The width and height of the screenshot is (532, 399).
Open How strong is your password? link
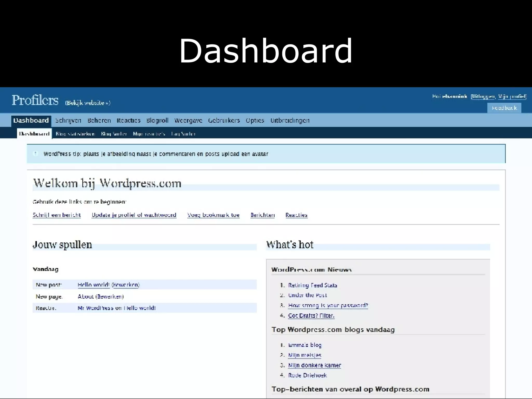[x=328, y=305]
